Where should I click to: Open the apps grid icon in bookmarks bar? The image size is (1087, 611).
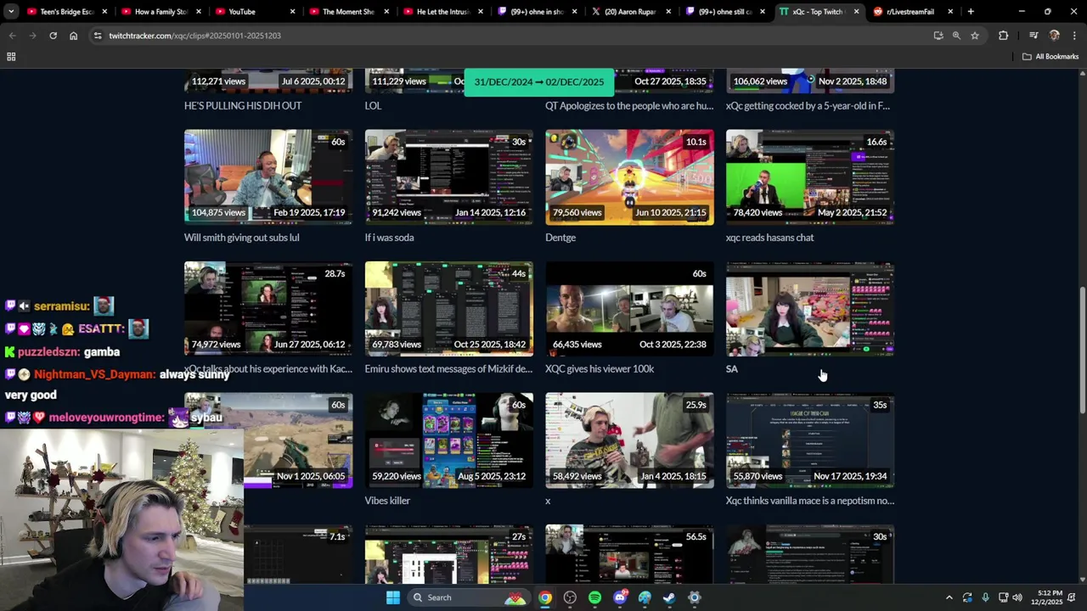11,57
